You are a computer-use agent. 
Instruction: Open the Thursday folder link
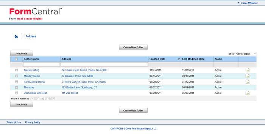[x=29, y=87]
